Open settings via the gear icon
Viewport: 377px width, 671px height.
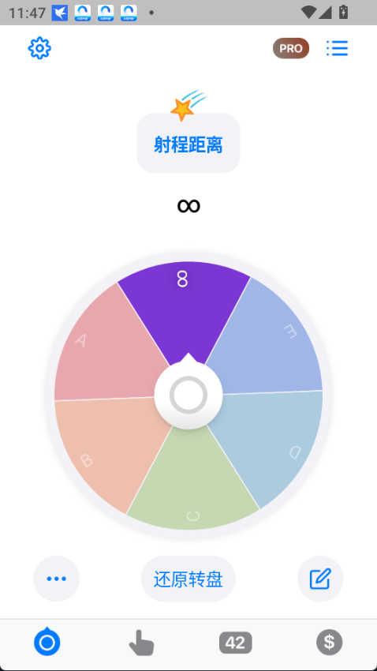tap(39, 48)
